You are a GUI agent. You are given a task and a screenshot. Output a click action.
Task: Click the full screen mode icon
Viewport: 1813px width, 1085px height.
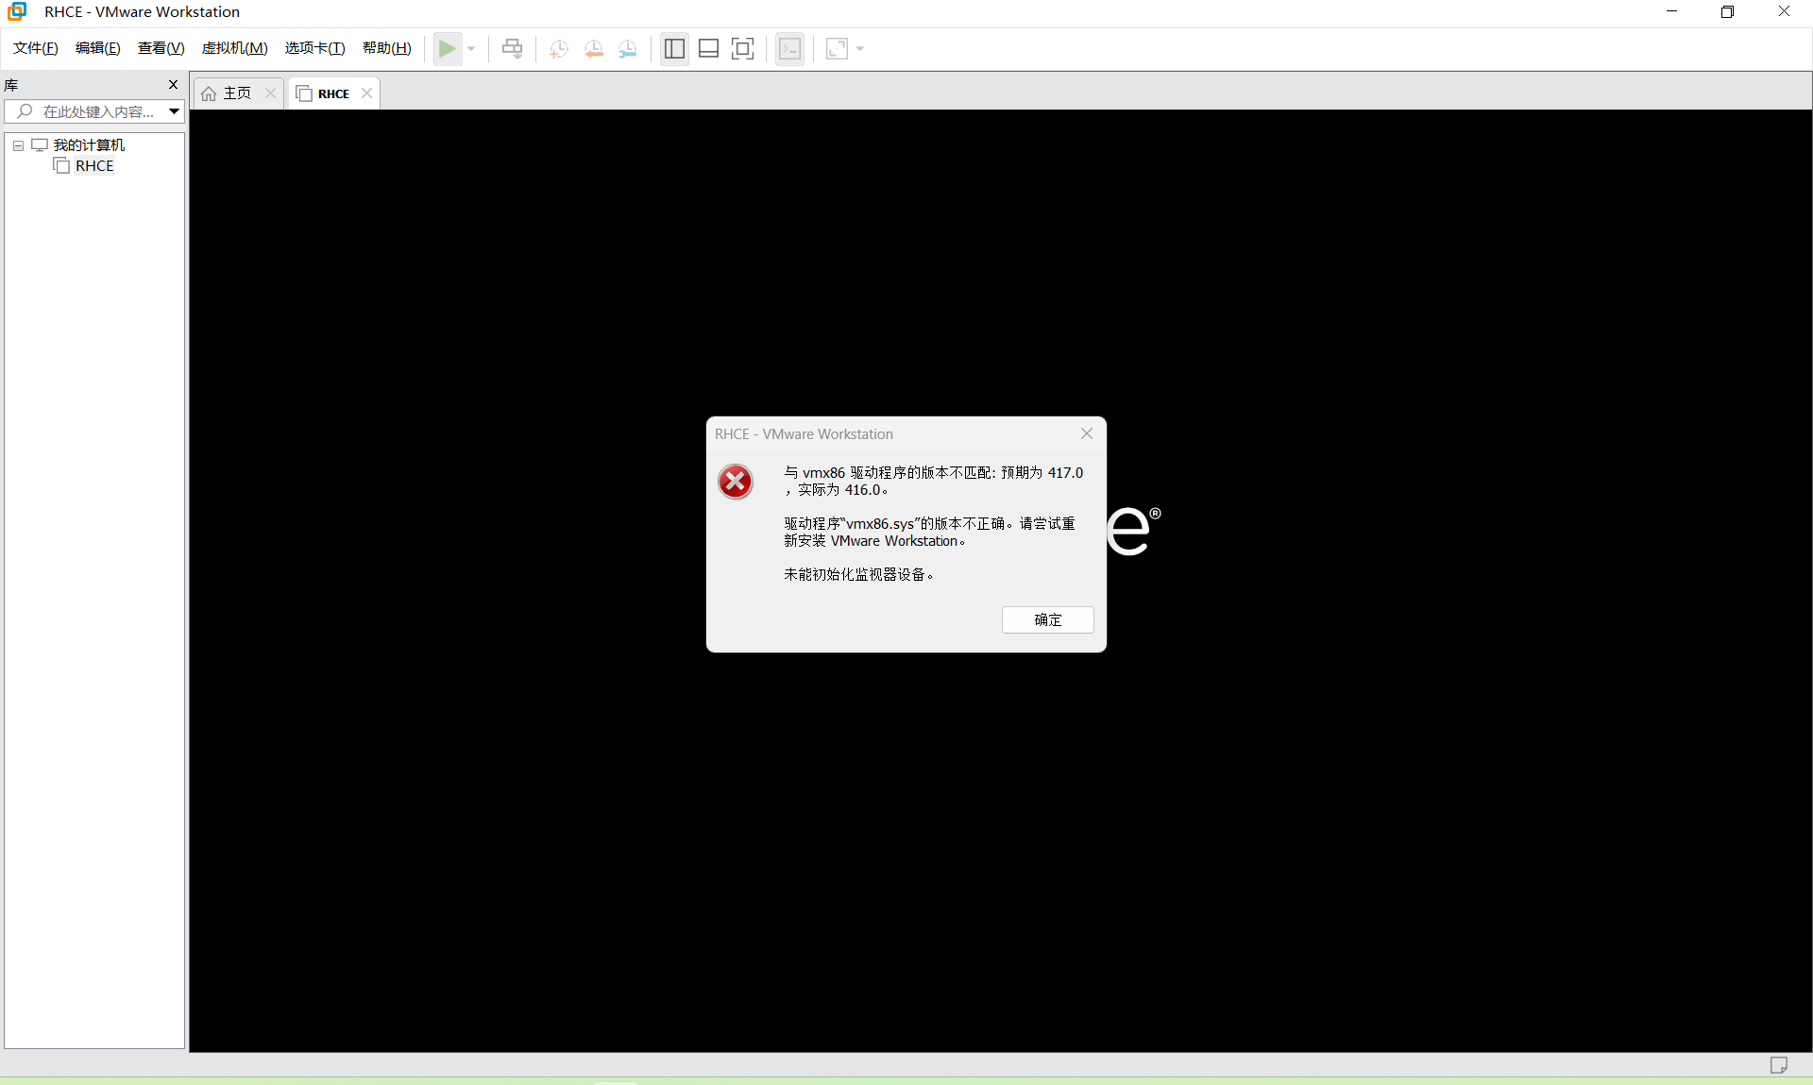tap(743, 48)
